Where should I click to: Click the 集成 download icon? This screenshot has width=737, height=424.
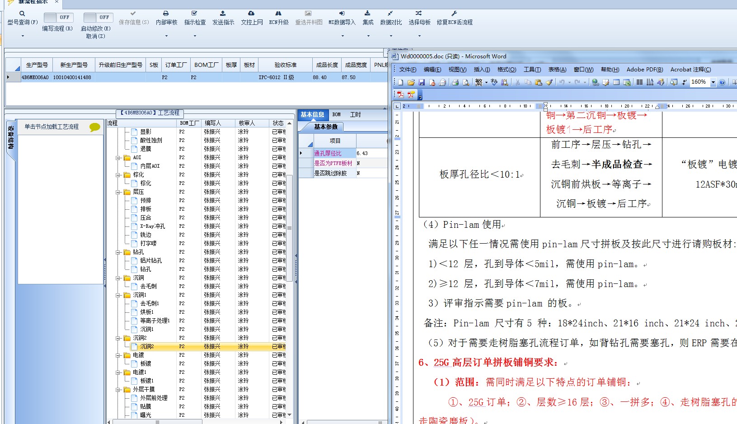[367, 14]
